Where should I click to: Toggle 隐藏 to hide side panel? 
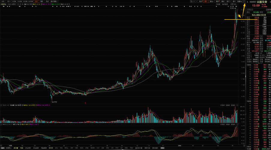point(239,1)
